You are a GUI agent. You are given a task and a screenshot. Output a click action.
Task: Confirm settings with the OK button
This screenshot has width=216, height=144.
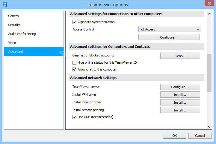[x=174, y=136]
